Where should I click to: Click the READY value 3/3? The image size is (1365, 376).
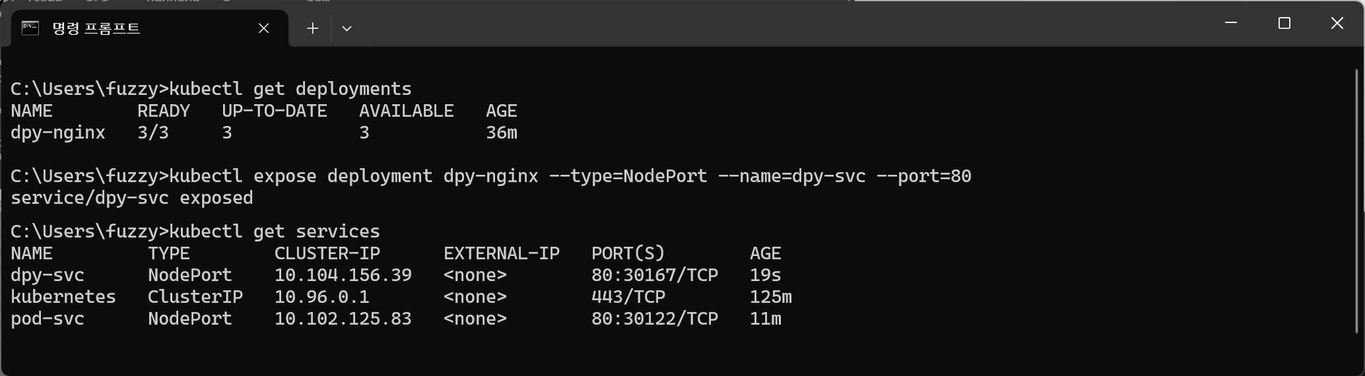pyautogui.click(x=153, y=132)
